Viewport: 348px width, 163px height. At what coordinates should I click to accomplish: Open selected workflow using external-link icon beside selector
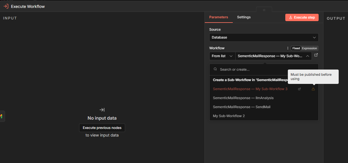tap(316, 55)
